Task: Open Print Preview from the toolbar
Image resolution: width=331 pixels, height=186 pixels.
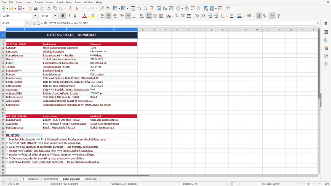Action: click(x=42, y=9)
